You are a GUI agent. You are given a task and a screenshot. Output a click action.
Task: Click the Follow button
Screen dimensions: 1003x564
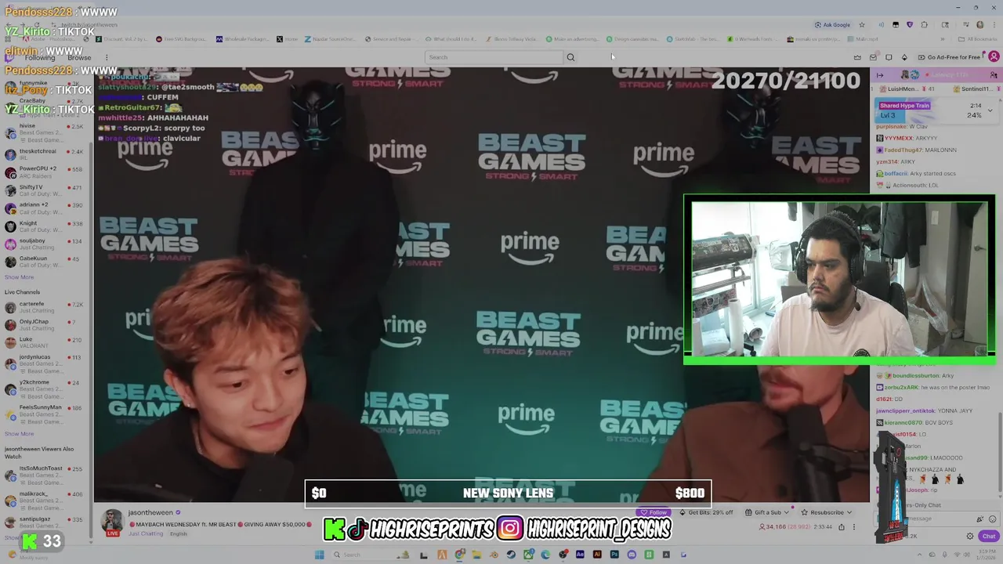click(654, 512)
